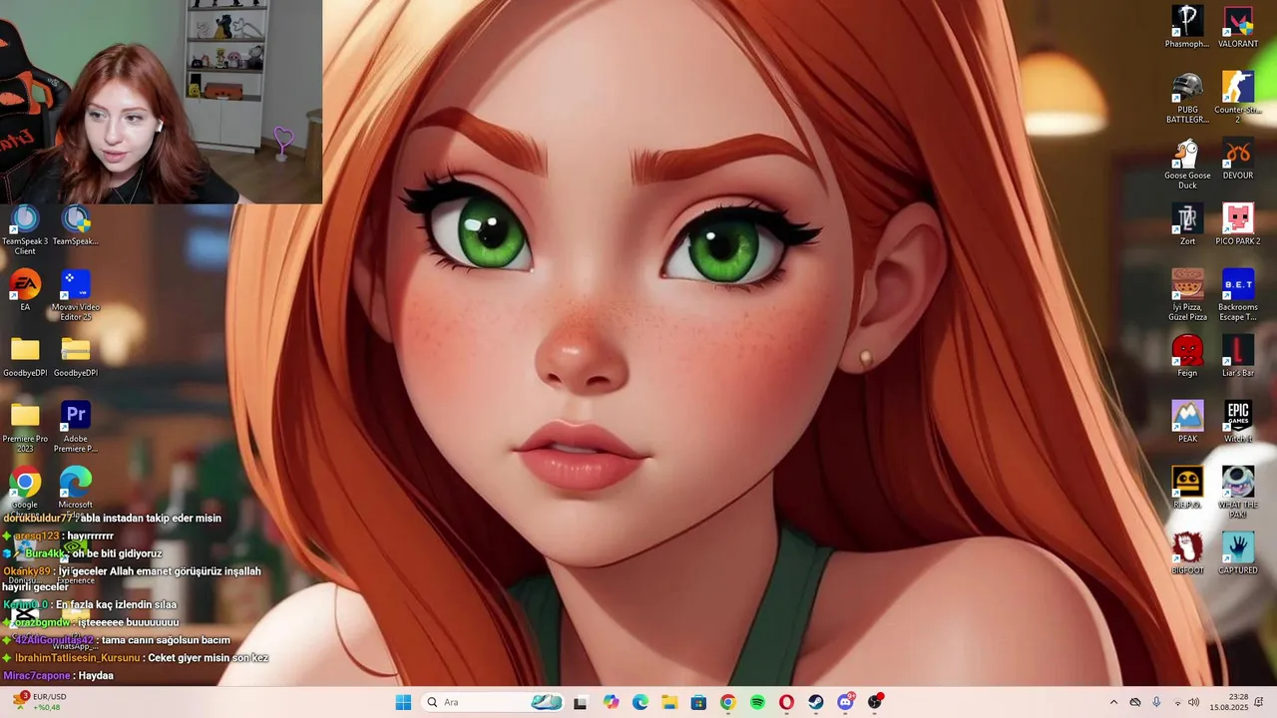This screenshot has height=718, width=1277.
Task: Switch to Opera on the taskbar
Action: [786, 702]
